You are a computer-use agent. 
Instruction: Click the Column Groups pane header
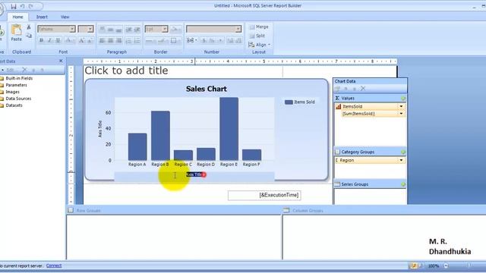(384, 211)
